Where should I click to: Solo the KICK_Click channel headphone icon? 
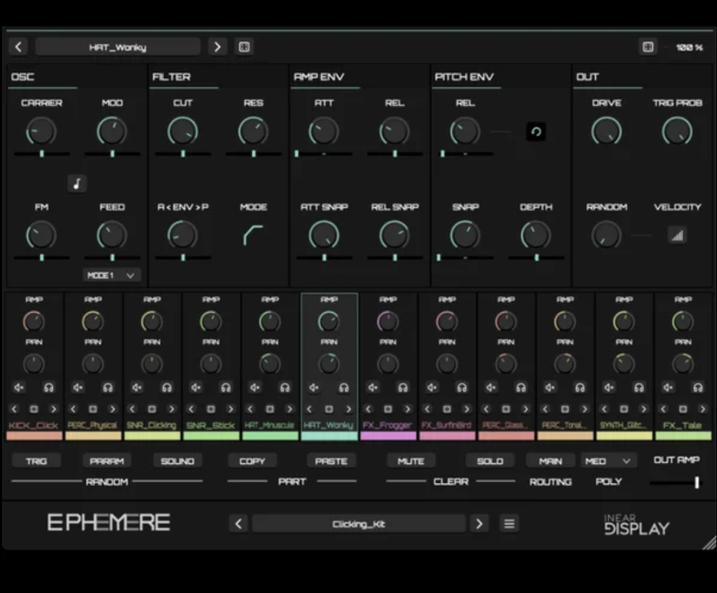coord(48,388)
